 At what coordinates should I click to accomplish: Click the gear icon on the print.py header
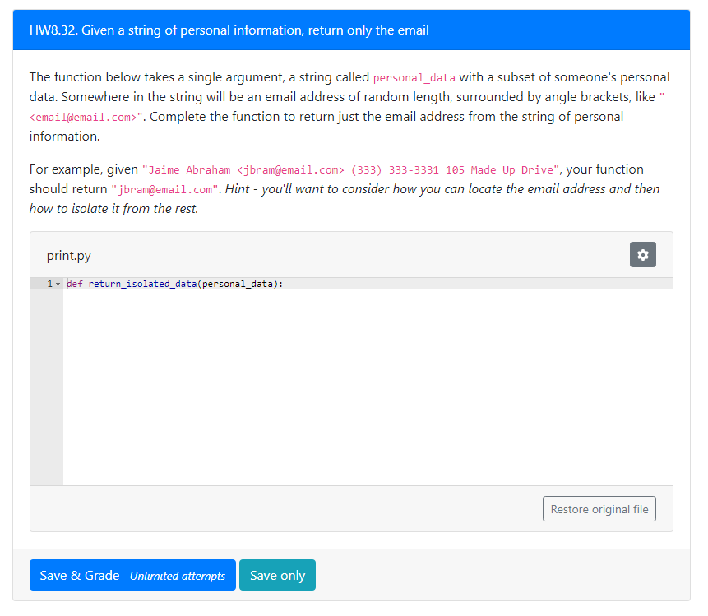pos(642,254)
